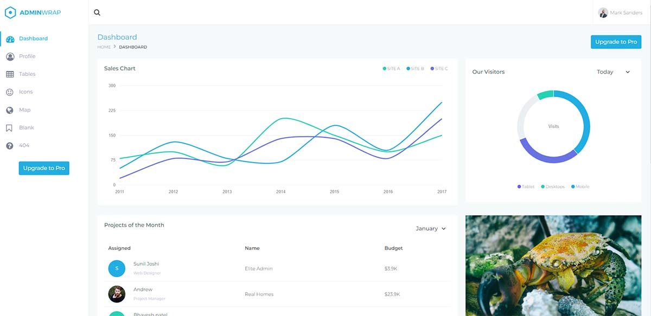Click Sunil Joshi's blue S avatar
The height and width of the screenshot is (316, 651).
pyautogui.click(x=117, y=268)
